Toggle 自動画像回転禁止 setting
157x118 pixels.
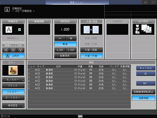point(144,92)
